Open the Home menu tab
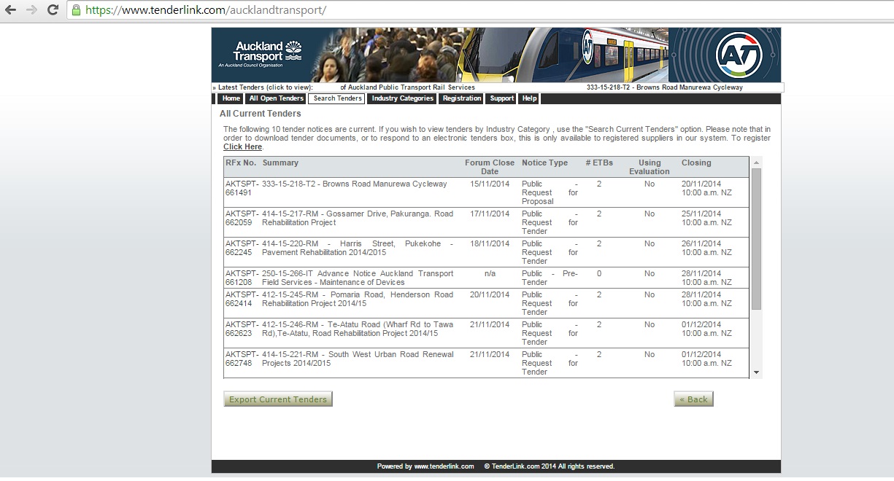894x481 pixels. tap(231, 98)
